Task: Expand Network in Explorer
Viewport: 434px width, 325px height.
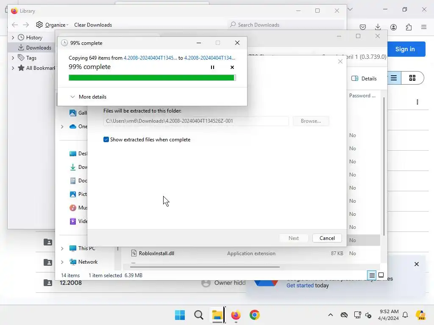Action: click(x=62, y=262)
